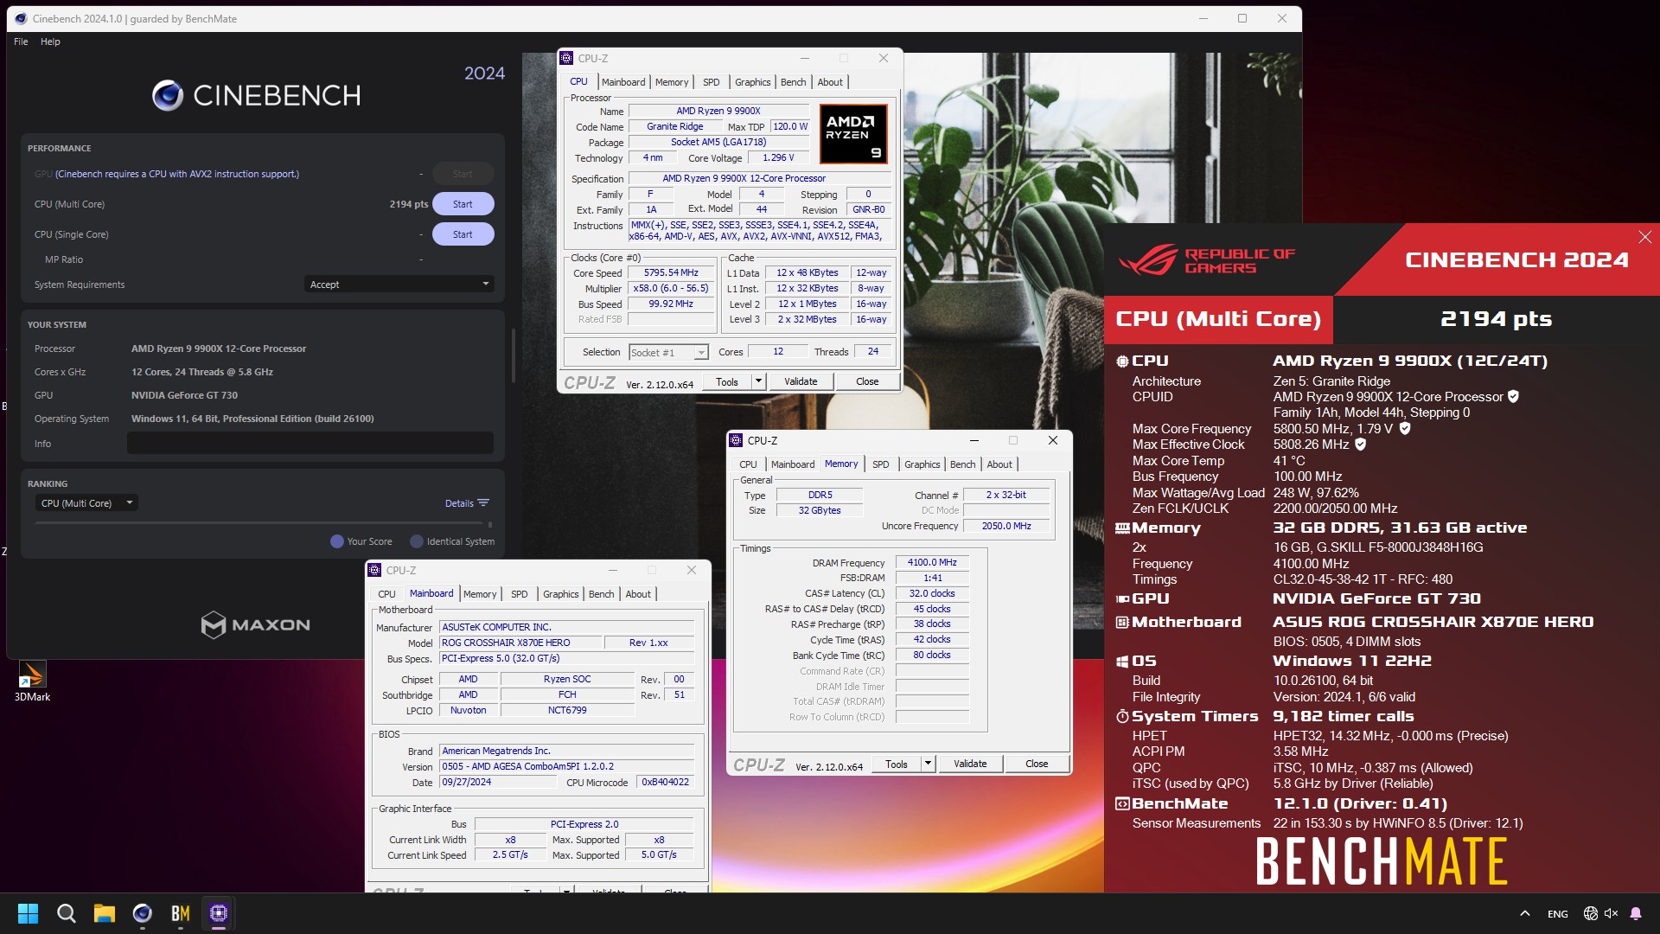Click the ENG language indicator
1660x934 pixels.
(x=1558, y=914)
